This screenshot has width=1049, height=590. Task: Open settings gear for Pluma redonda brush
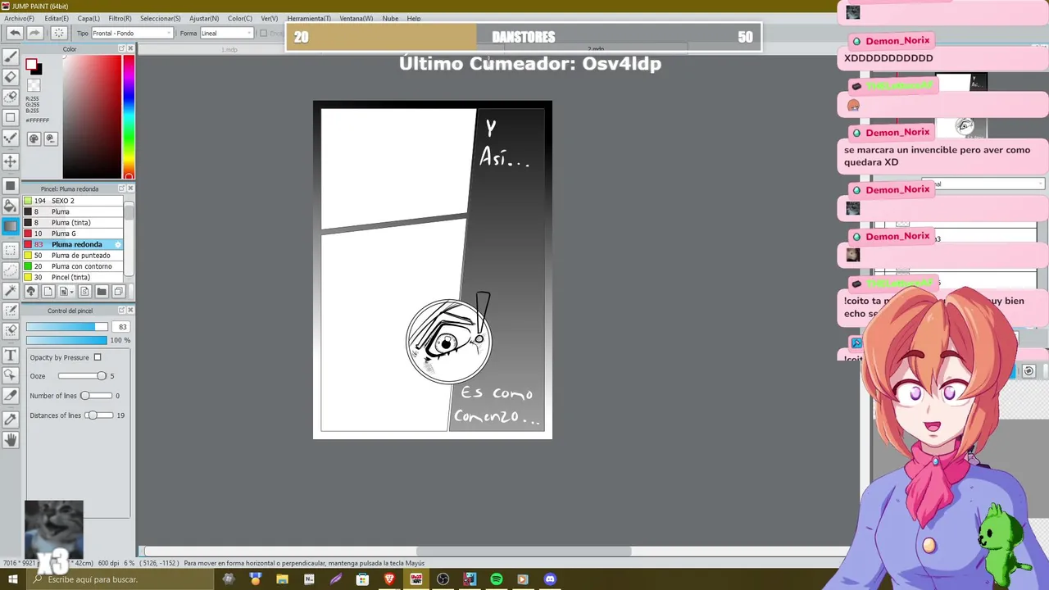[x=118, y=244]
